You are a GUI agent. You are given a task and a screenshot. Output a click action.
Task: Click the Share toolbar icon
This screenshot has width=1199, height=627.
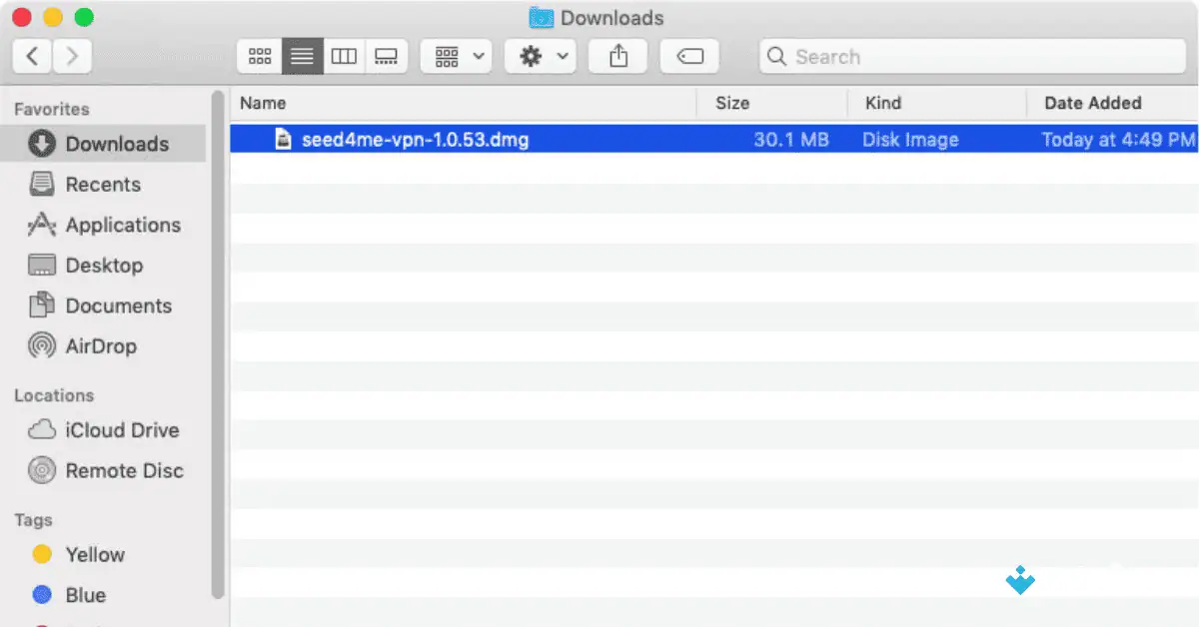pyautogui.click(x=618, y=57)
